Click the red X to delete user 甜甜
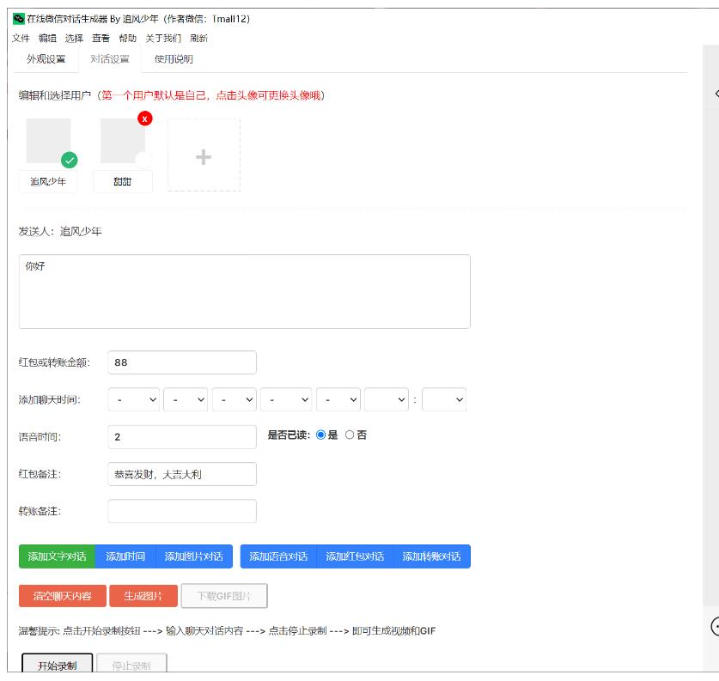Screen dimensions: 719x681 coord(145,119)
